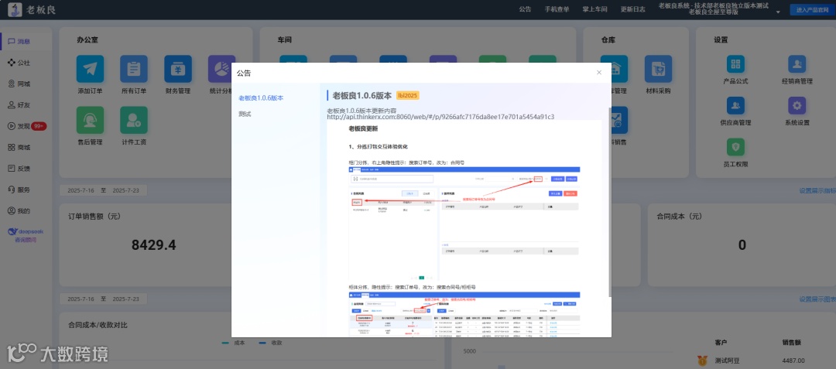This screenshot has width=836, height=369.
Task: Click the lbl2025 tag
Action: [408, 95]
